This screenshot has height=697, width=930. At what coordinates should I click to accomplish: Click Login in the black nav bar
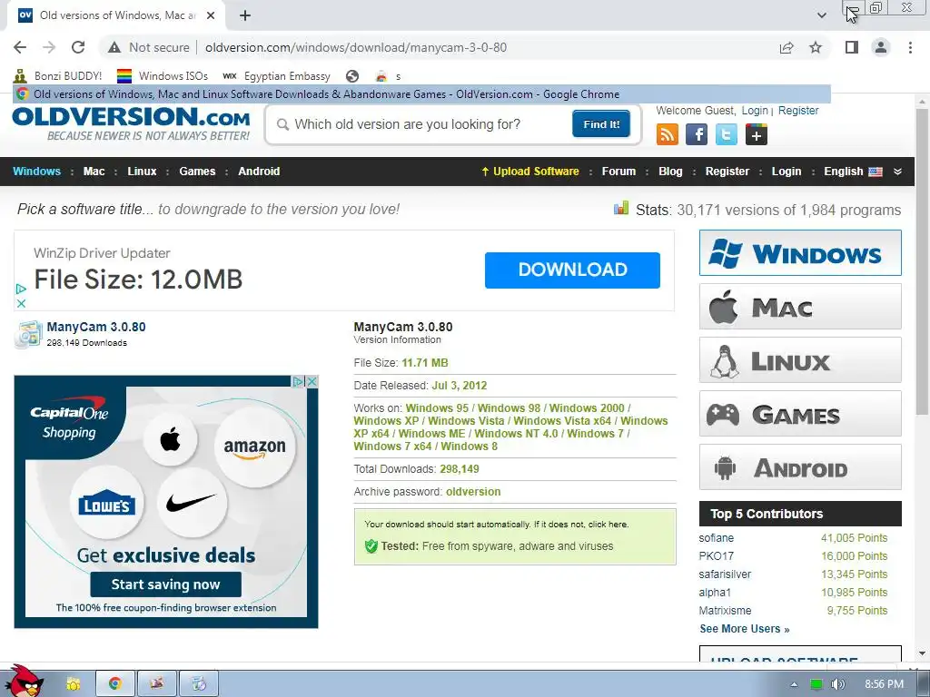point(787,172)
